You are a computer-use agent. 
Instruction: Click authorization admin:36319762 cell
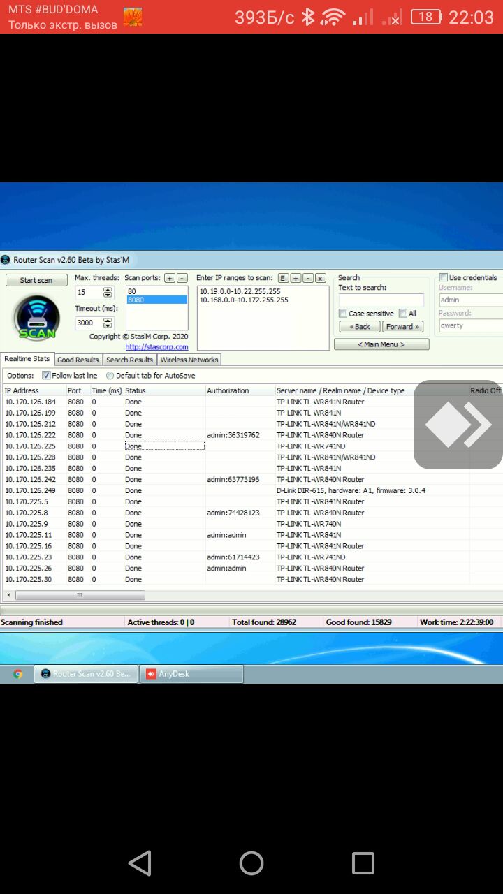(233, 435)
